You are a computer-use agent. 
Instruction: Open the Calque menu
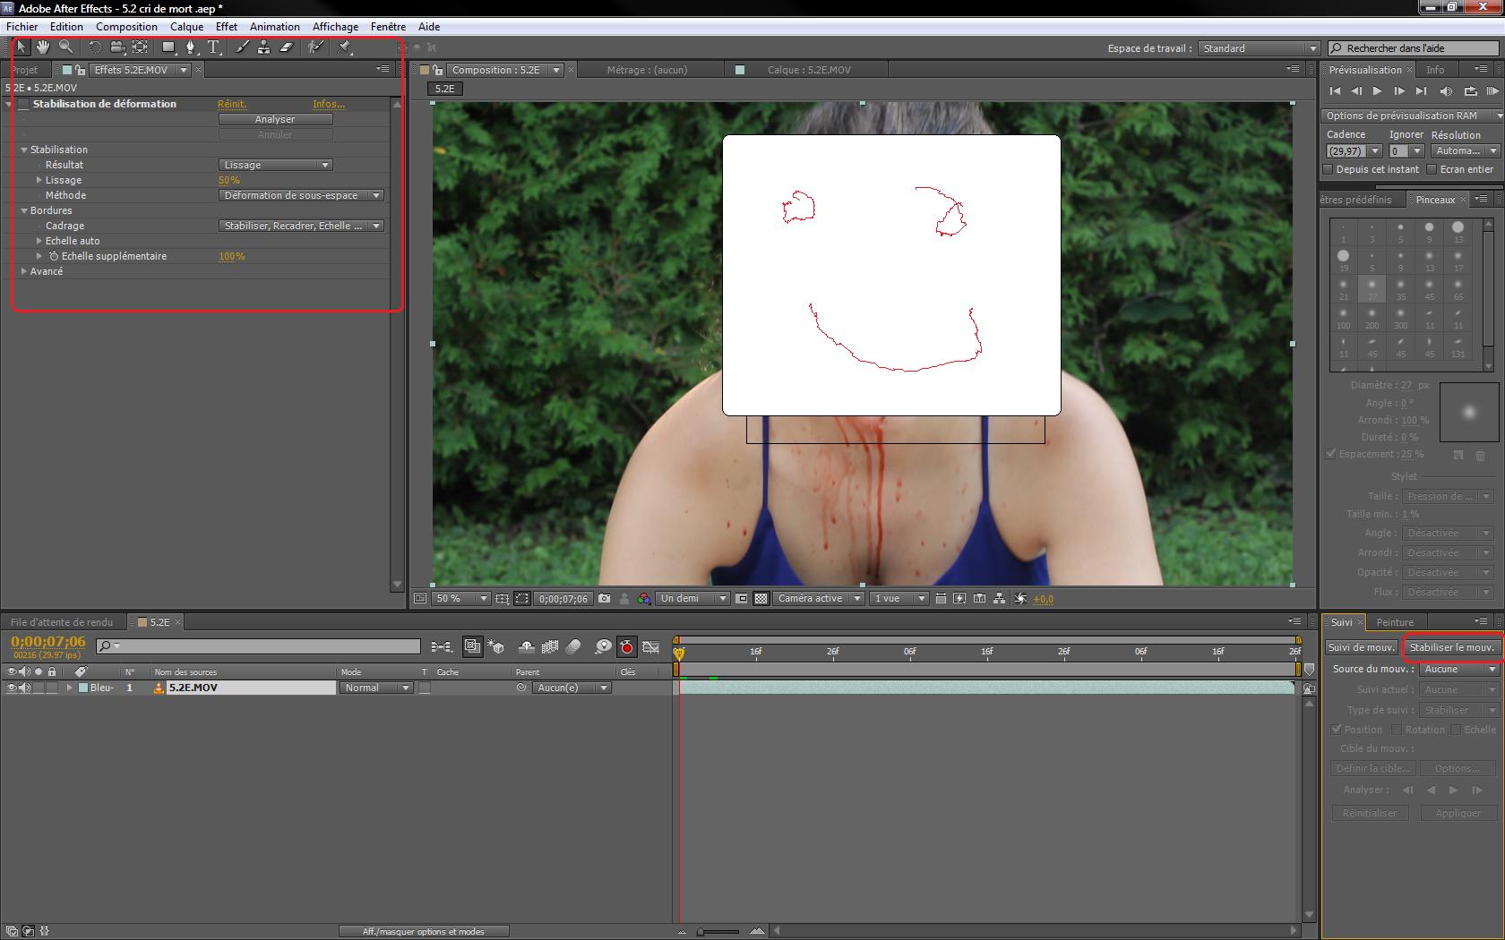point(186,27)
